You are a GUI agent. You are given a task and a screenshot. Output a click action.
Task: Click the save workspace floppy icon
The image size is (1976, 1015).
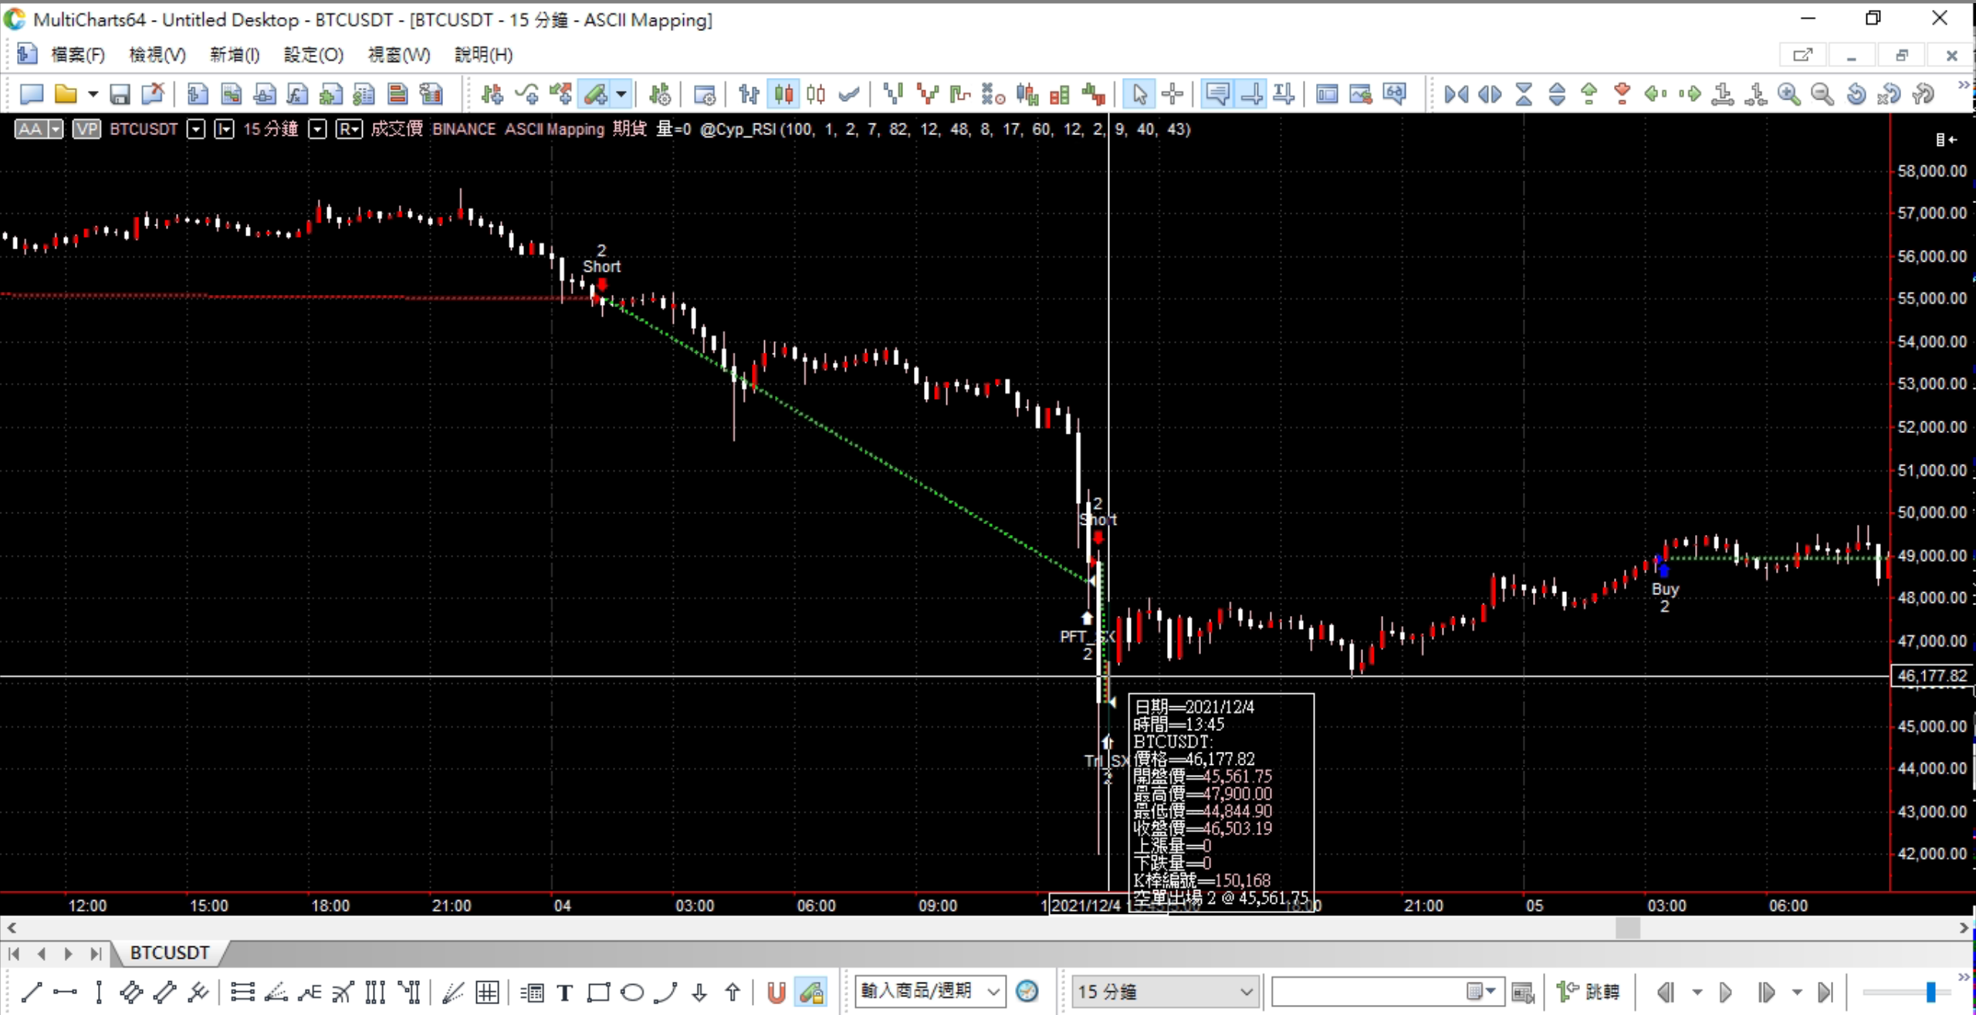point(120,94)
